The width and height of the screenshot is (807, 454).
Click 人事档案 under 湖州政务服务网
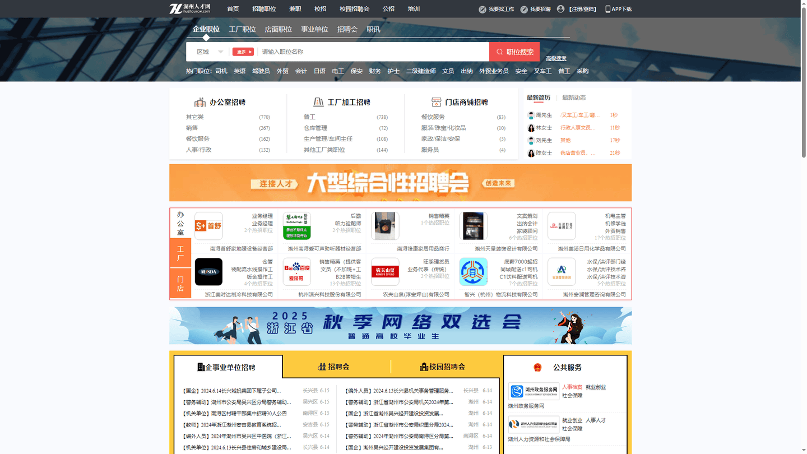click(572, 387)
